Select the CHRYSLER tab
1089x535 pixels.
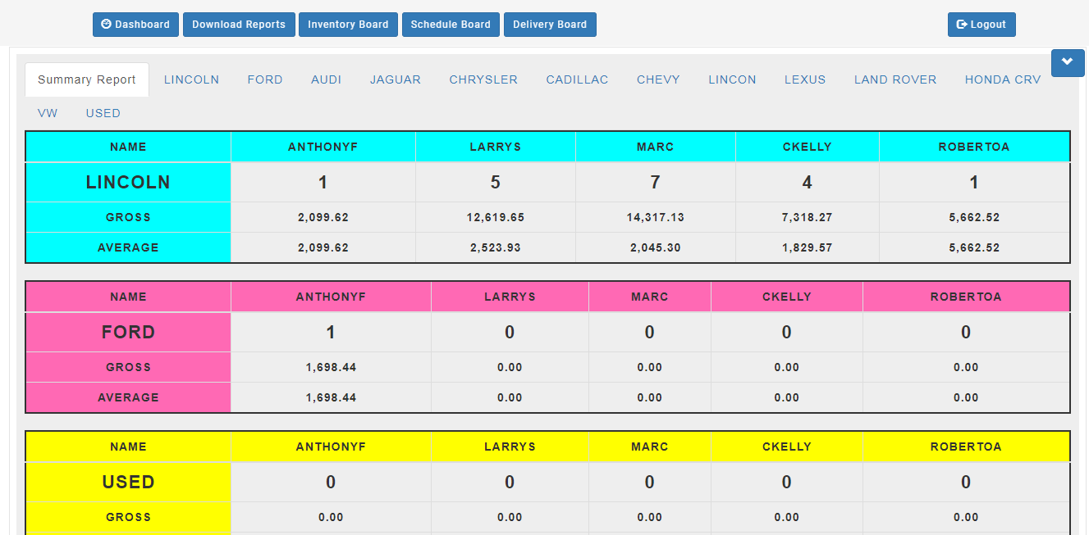[483, 79]
